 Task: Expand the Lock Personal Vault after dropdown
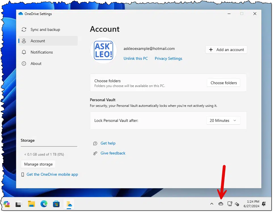coord(223,120)
